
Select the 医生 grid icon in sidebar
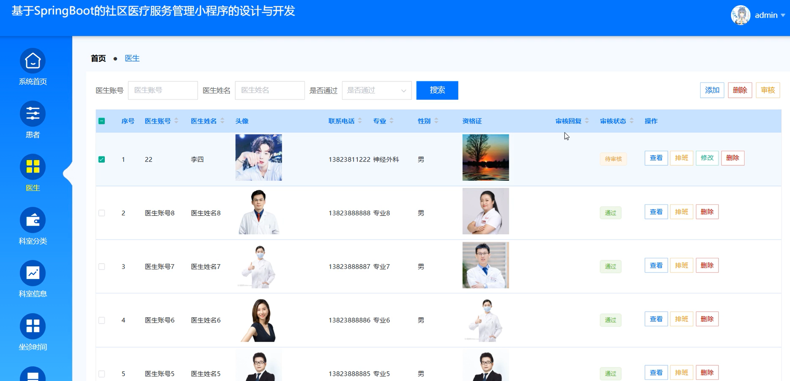[x=33, y=167]
